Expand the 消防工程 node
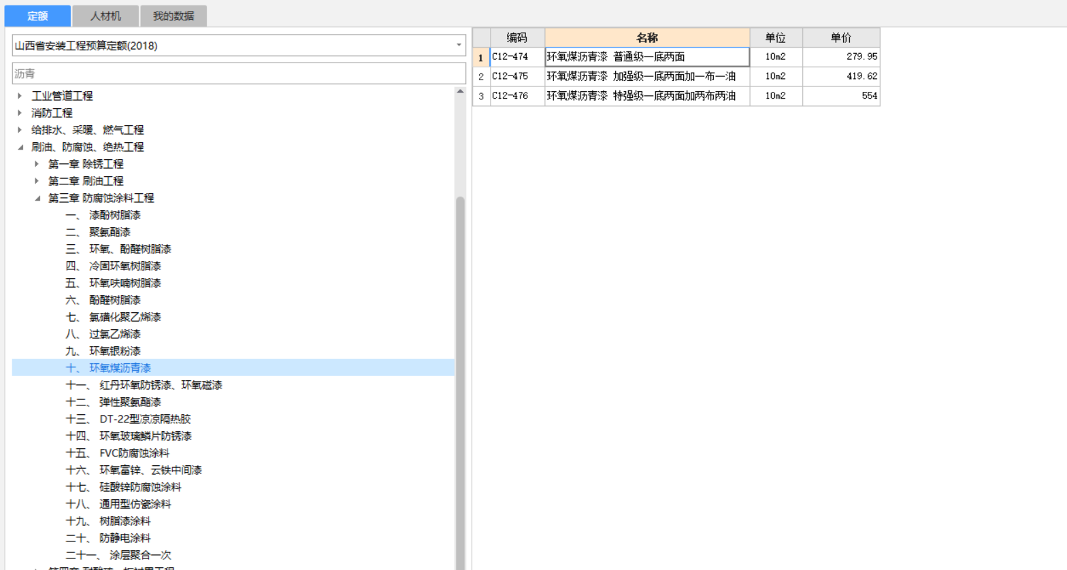This screenshot has height=570, width=1067. coord(20,113)
